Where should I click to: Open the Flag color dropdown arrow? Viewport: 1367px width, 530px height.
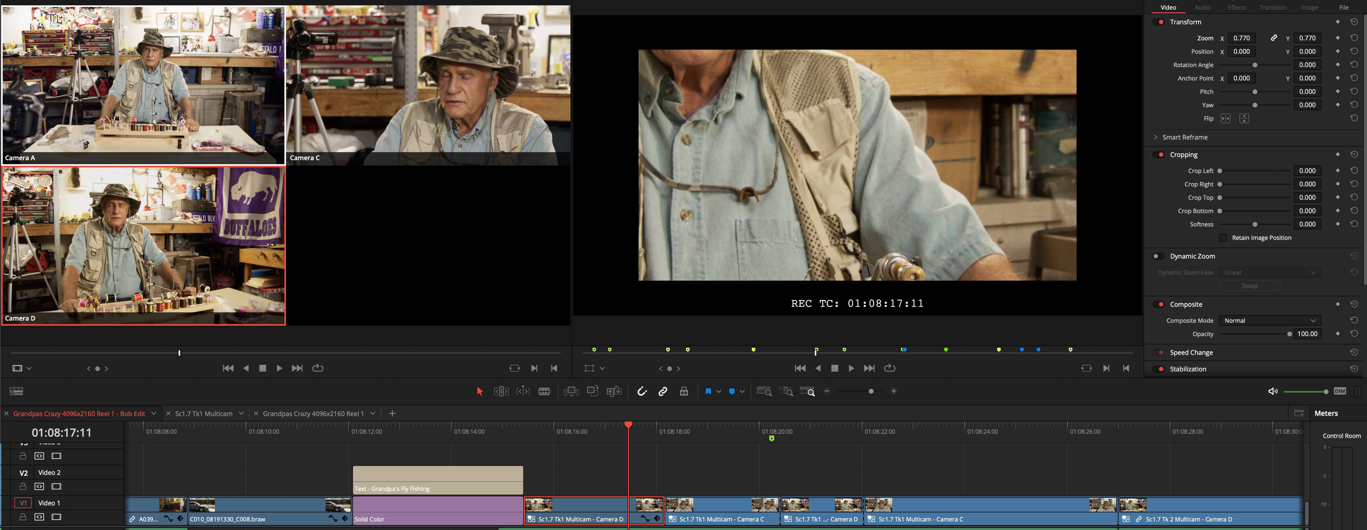[719, 391]
